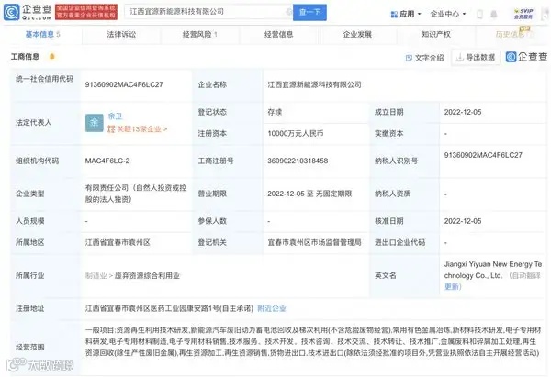Click the 查一下 search button
Image resolution: width=551 pixels, height=377 pixels.
tap(309, 12)
